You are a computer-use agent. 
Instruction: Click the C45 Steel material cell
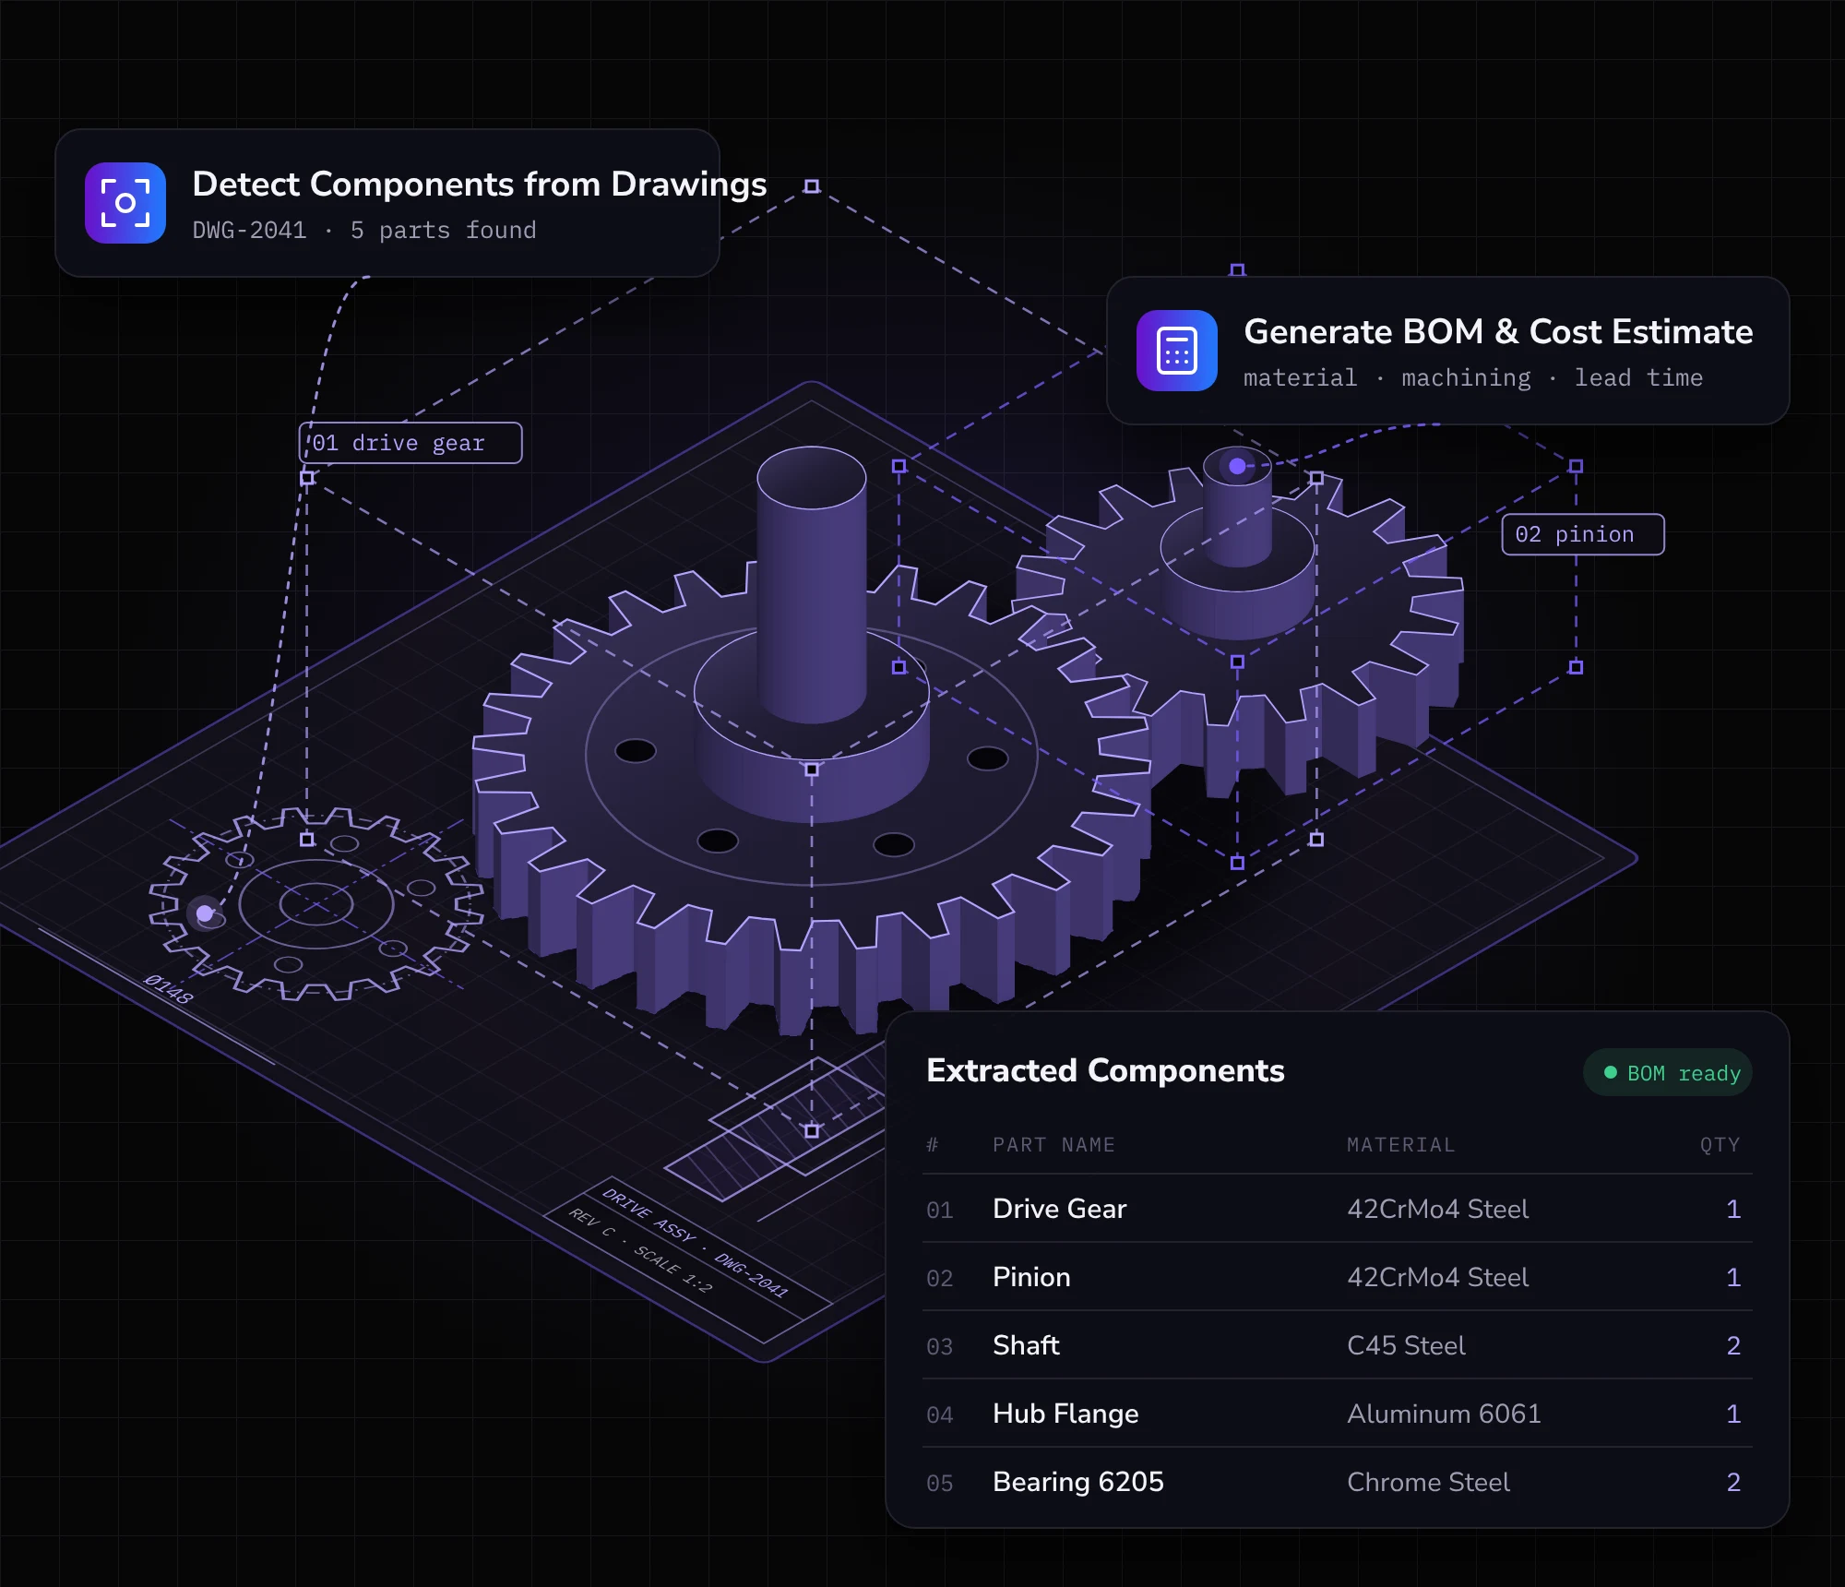tap(1406, 1345)
